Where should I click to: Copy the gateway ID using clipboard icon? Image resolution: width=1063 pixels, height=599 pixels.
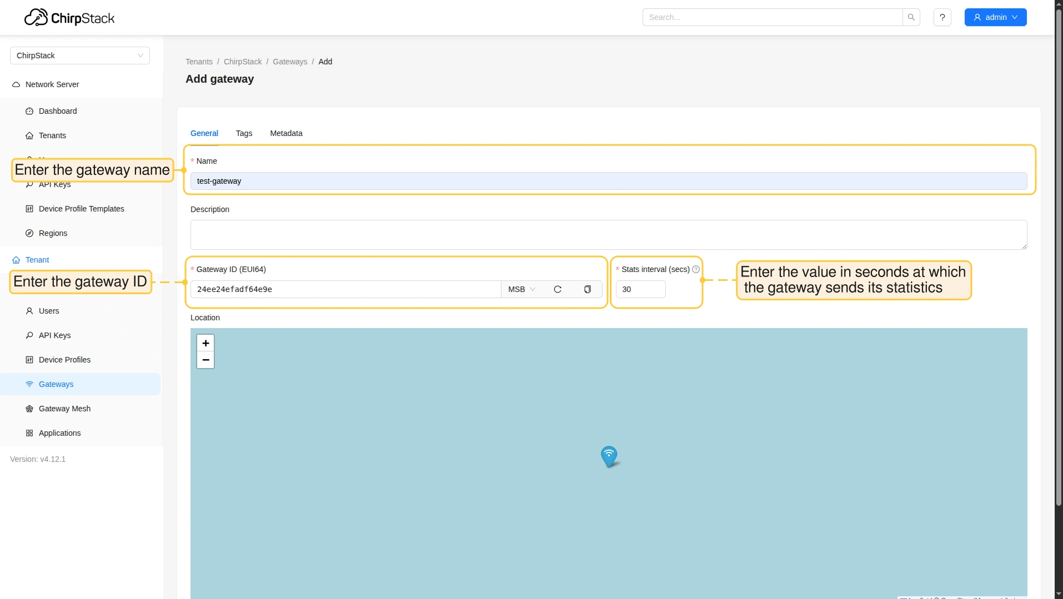(x=587, y=289)
